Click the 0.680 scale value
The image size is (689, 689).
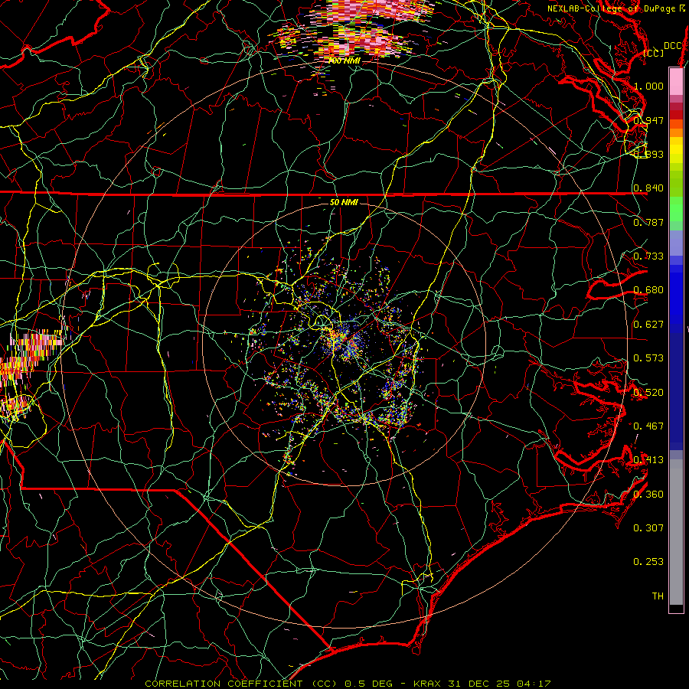pyautogui.click(x=648, y=290)
